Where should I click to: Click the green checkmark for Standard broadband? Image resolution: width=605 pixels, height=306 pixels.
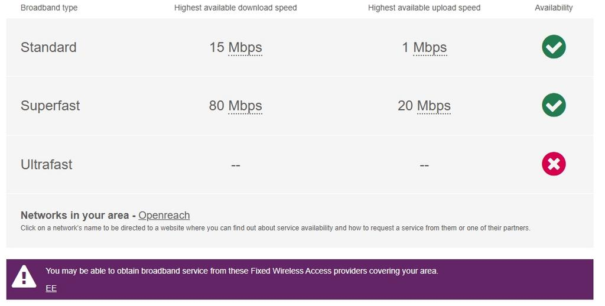(x=554, y=47)
